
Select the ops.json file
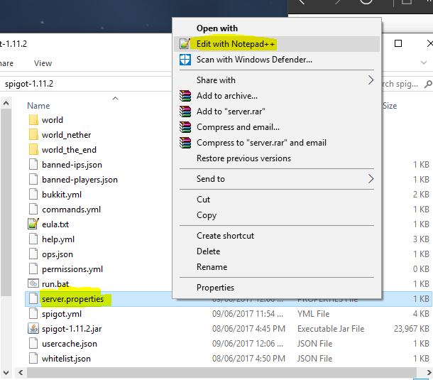[57, 254]
